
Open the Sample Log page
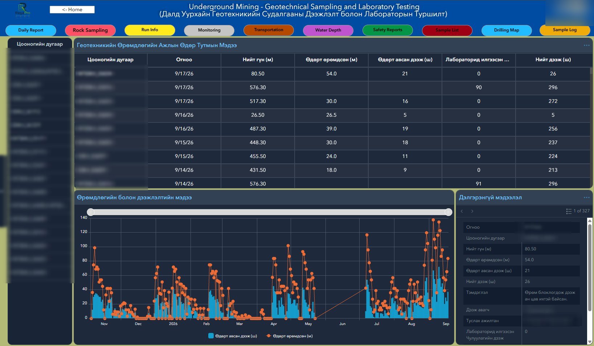coord(565,30)
